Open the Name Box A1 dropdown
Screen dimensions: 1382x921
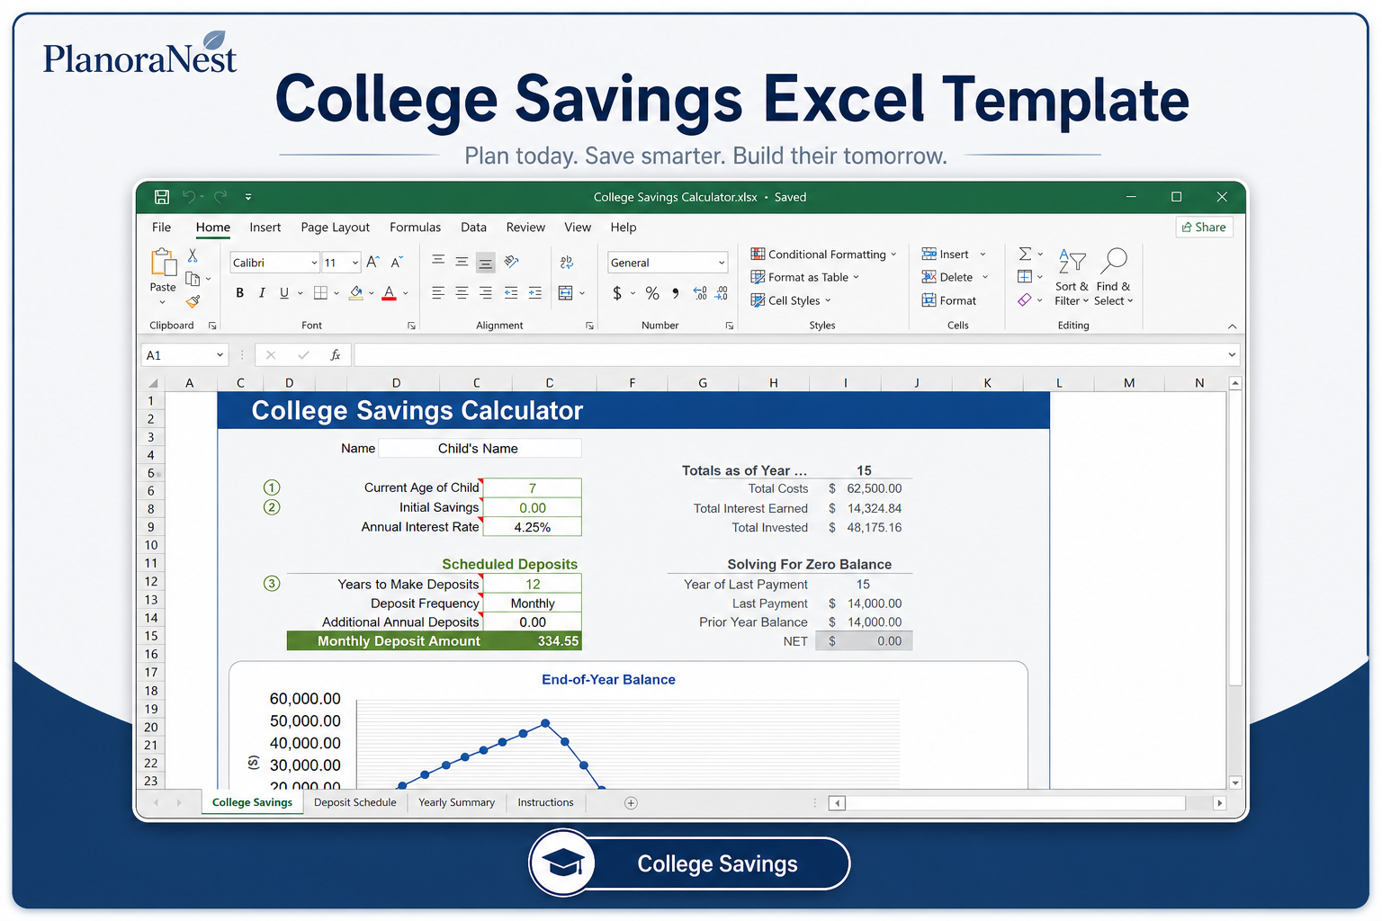coord(220,355)
